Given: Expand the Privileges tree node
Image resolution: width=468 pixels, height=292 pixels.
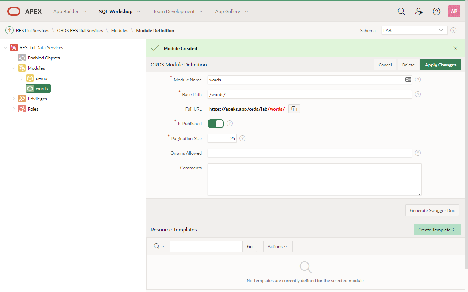Looking at the screenshot, I should pos(14,99).
